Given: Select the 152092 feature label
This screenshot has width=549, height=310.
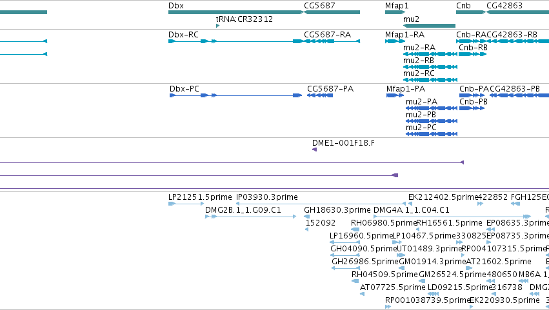Looking at the screenshot, I should [x=321, y=223].
